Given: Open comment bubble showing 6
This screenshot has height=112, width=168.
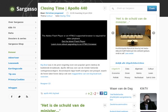Looking at the screenshot, I should [134, 106].
